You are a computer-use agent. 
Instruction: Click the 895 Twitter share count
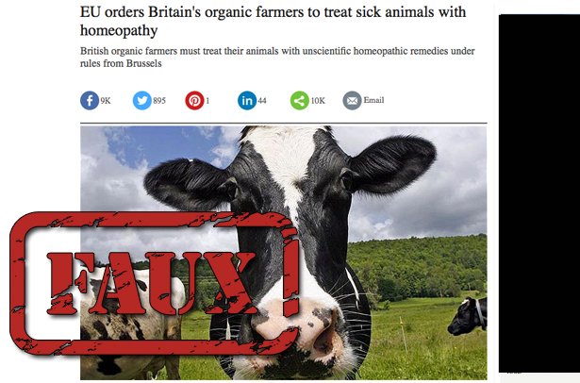click(x=159, y=101)
